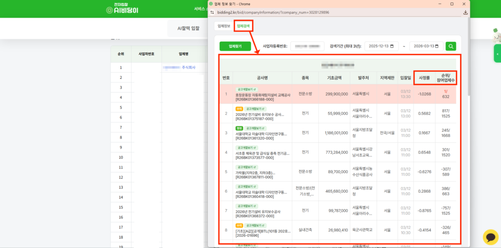Click the AI찰떡 입찰 menu tab

pyautogui.click(x=188, y=28)
